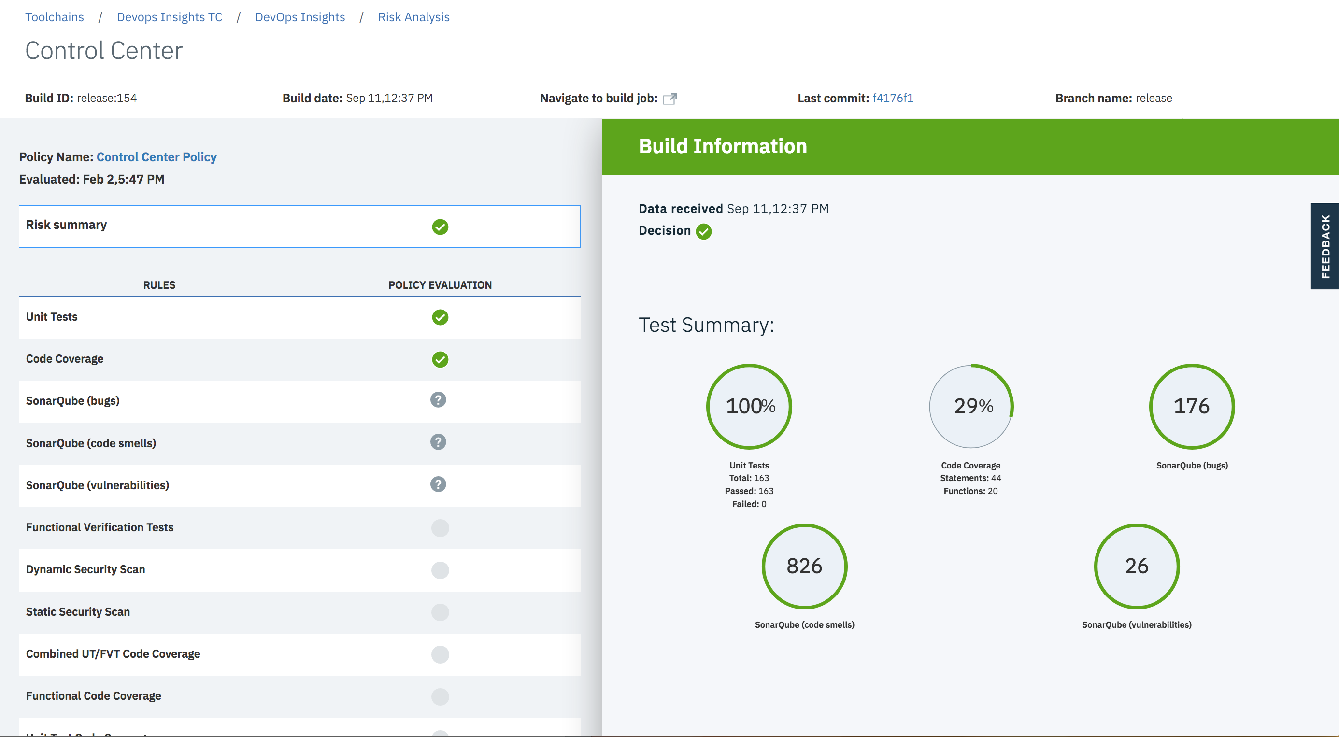The image size is (1339, 737).
Task: Navigate to the DevOps Insights breadcrumb
Action: click(300, 17)
